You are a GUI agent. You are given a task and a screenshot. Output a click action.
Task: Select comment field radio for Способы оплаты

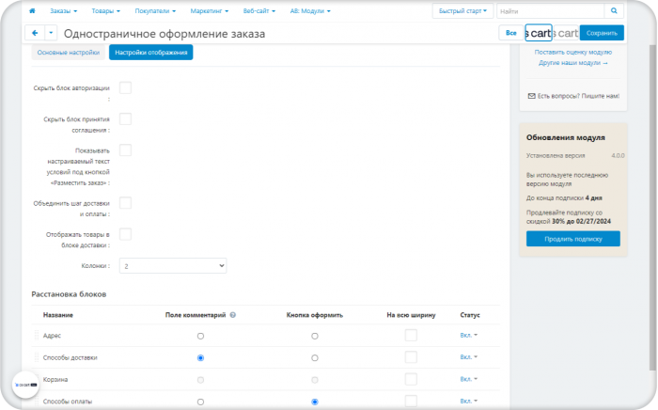pyautogui.click(x=200, y=402)
